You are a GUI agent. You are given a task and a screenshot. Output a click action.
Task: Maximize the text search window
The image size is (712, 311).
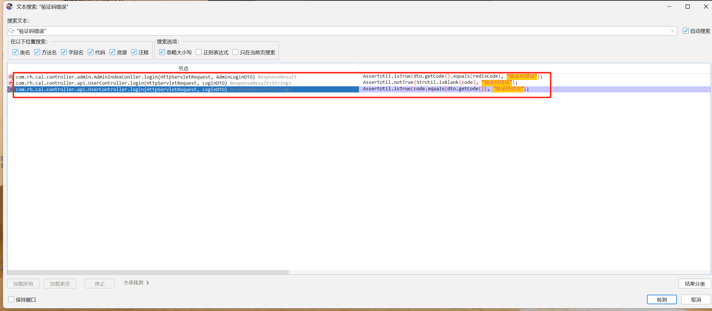pos(688,6)
